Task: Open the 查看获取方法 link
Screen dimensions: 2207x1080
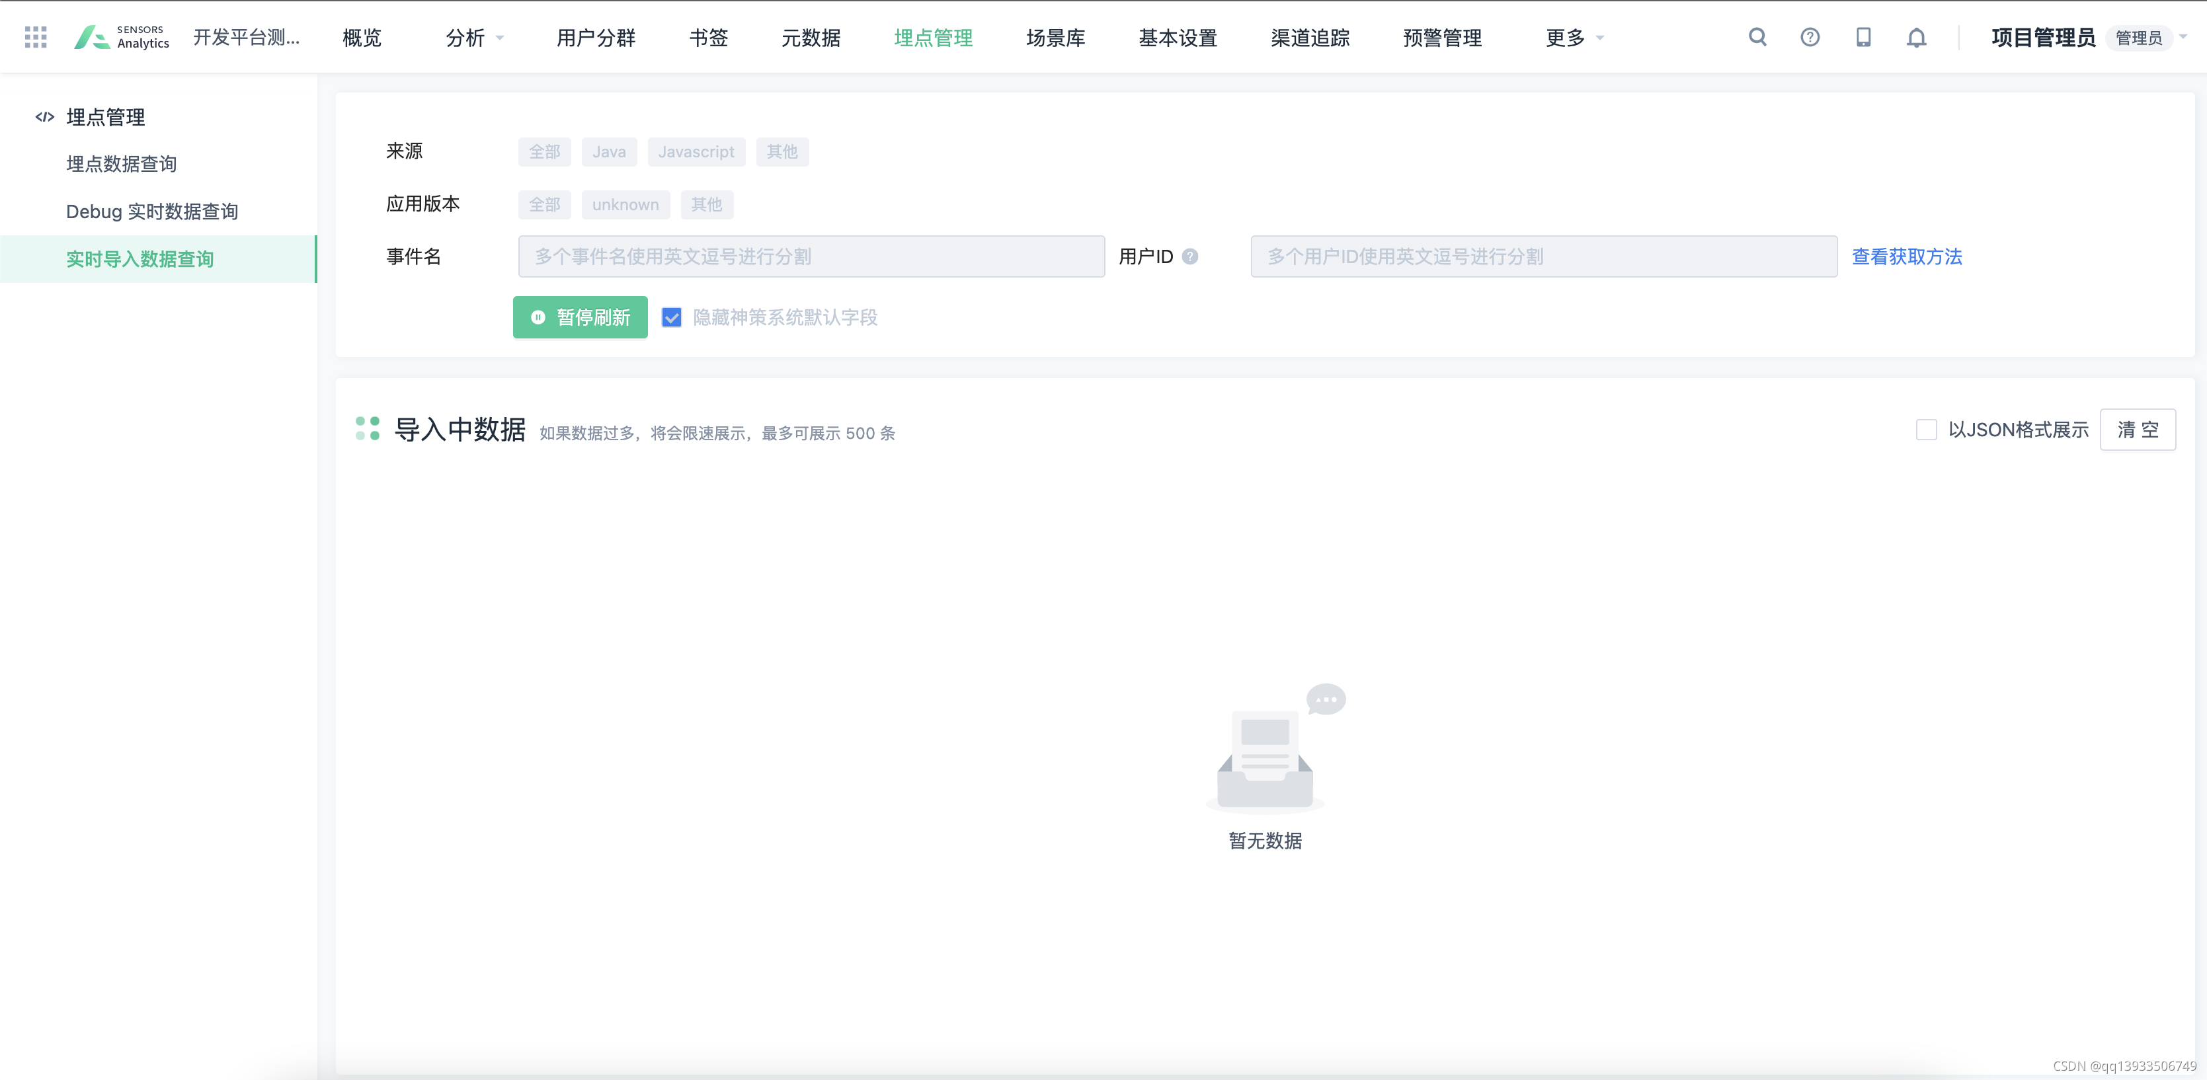Action: click(1906, 257)
